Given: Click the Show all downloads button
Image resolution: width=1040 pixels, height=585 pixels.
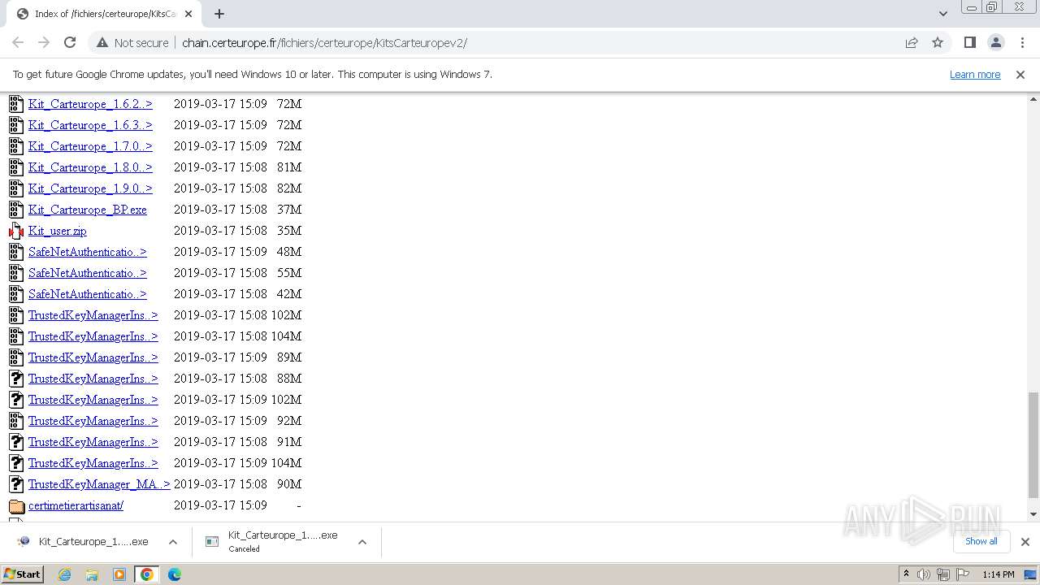Looking at the screenshot, I should (981, 541).
